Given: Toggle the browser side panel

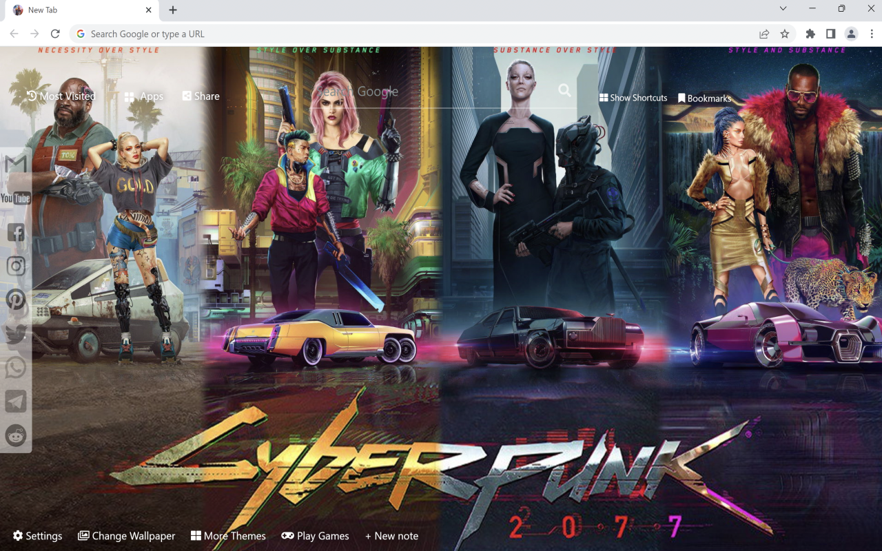Looking at the screenshot, I should pyautogui.click(x=831, y=34).
